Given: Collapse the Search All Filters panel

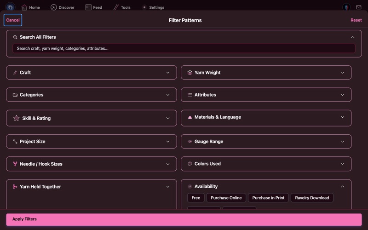Looking at the screenshot, I should coord(353,37).
